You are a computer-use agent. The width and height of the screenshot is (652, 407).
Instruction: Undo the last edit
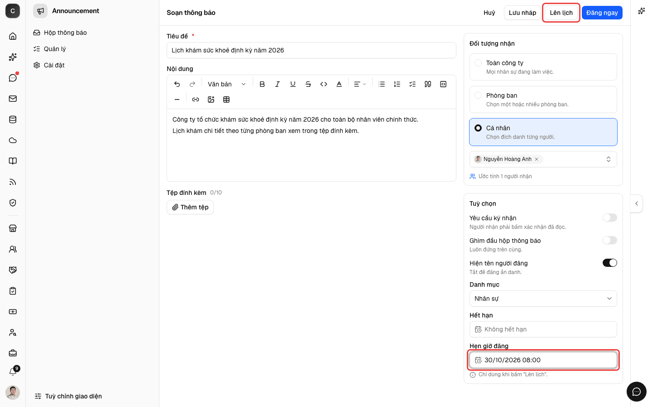coord(177,84)
